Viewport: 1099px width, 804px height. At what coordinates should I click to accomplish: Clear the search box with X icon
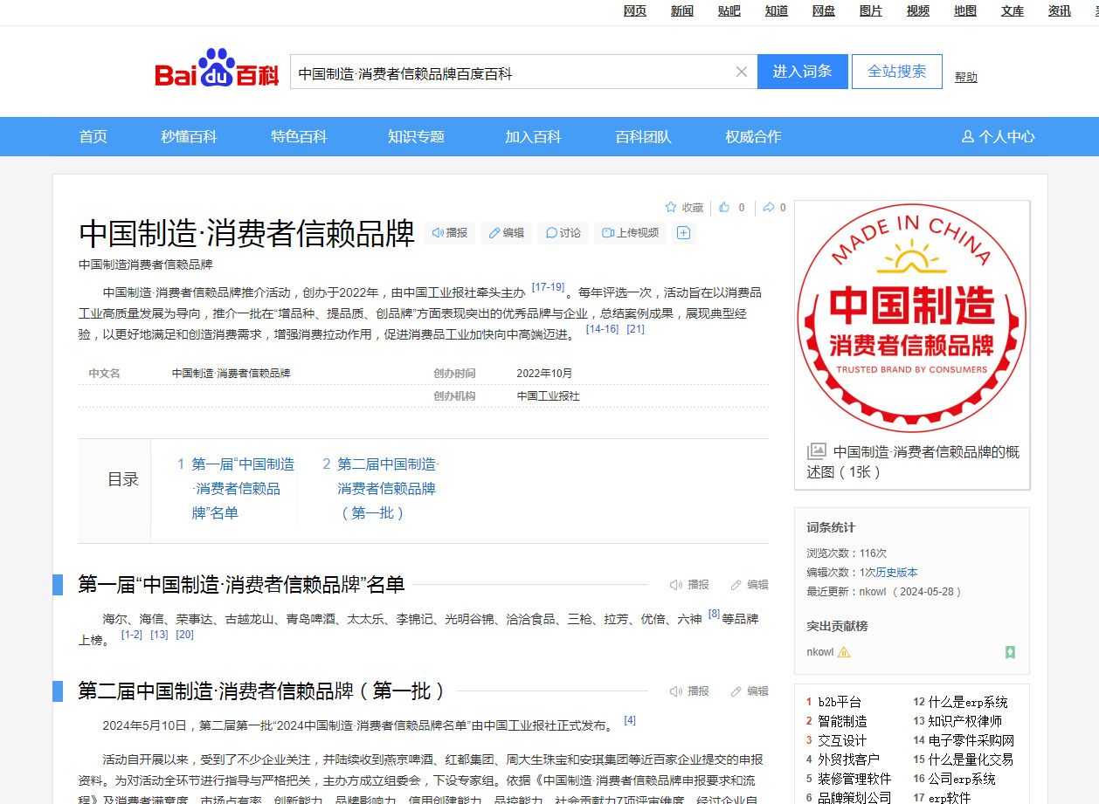(742, 72)
